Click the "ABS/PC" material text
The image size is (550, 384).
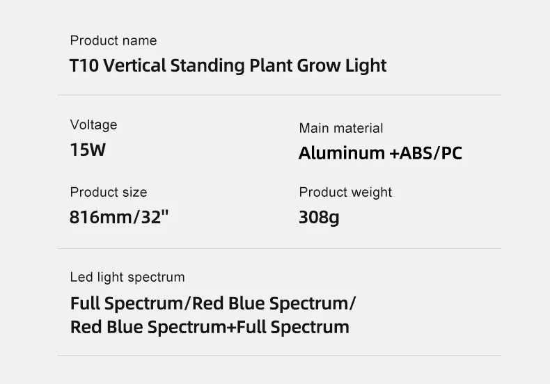click(431, 153)
